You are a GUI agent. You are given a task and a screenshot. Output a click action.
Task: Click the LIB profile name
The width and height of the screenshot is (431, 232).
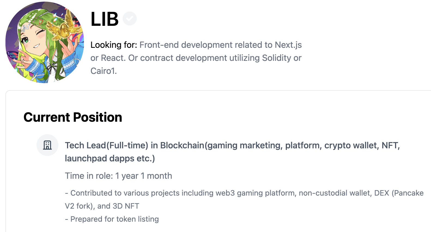pyautogui.click(x=104, y=19)
